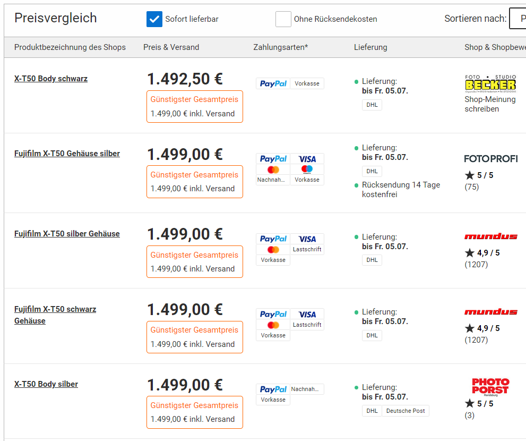This screenshot has height=441, width=526.
Task: Click the Photo Porst shop logo
Action: (490, 386)
